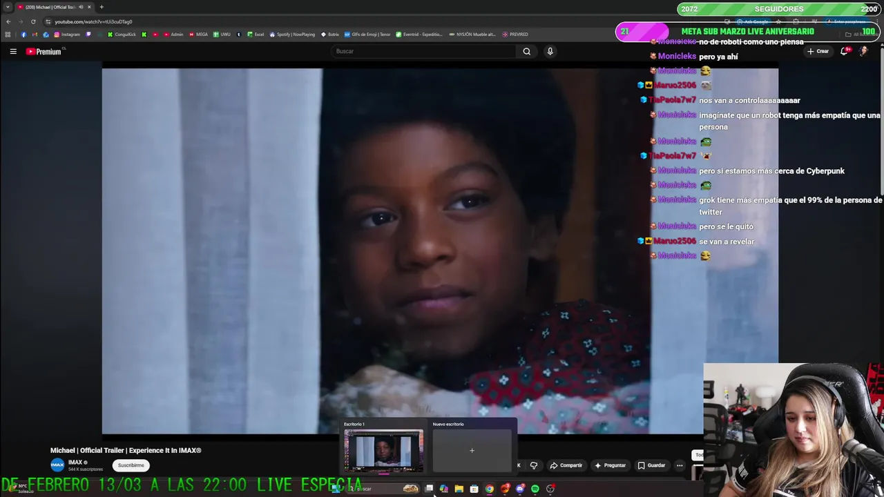Screen dimensions: 884x497
Task: Mute the tab via its speaker icon
Action: [81, 7]
